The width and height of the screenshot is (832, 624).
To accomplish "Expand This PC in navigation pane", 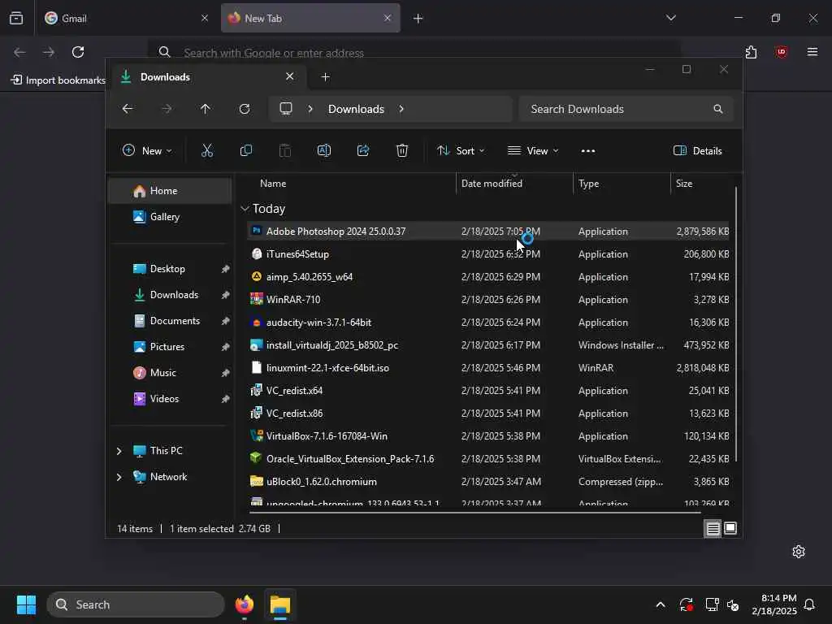I will click(119, 451).
